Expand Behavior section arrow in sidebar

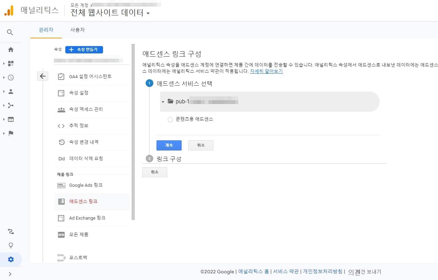point(3,119)
